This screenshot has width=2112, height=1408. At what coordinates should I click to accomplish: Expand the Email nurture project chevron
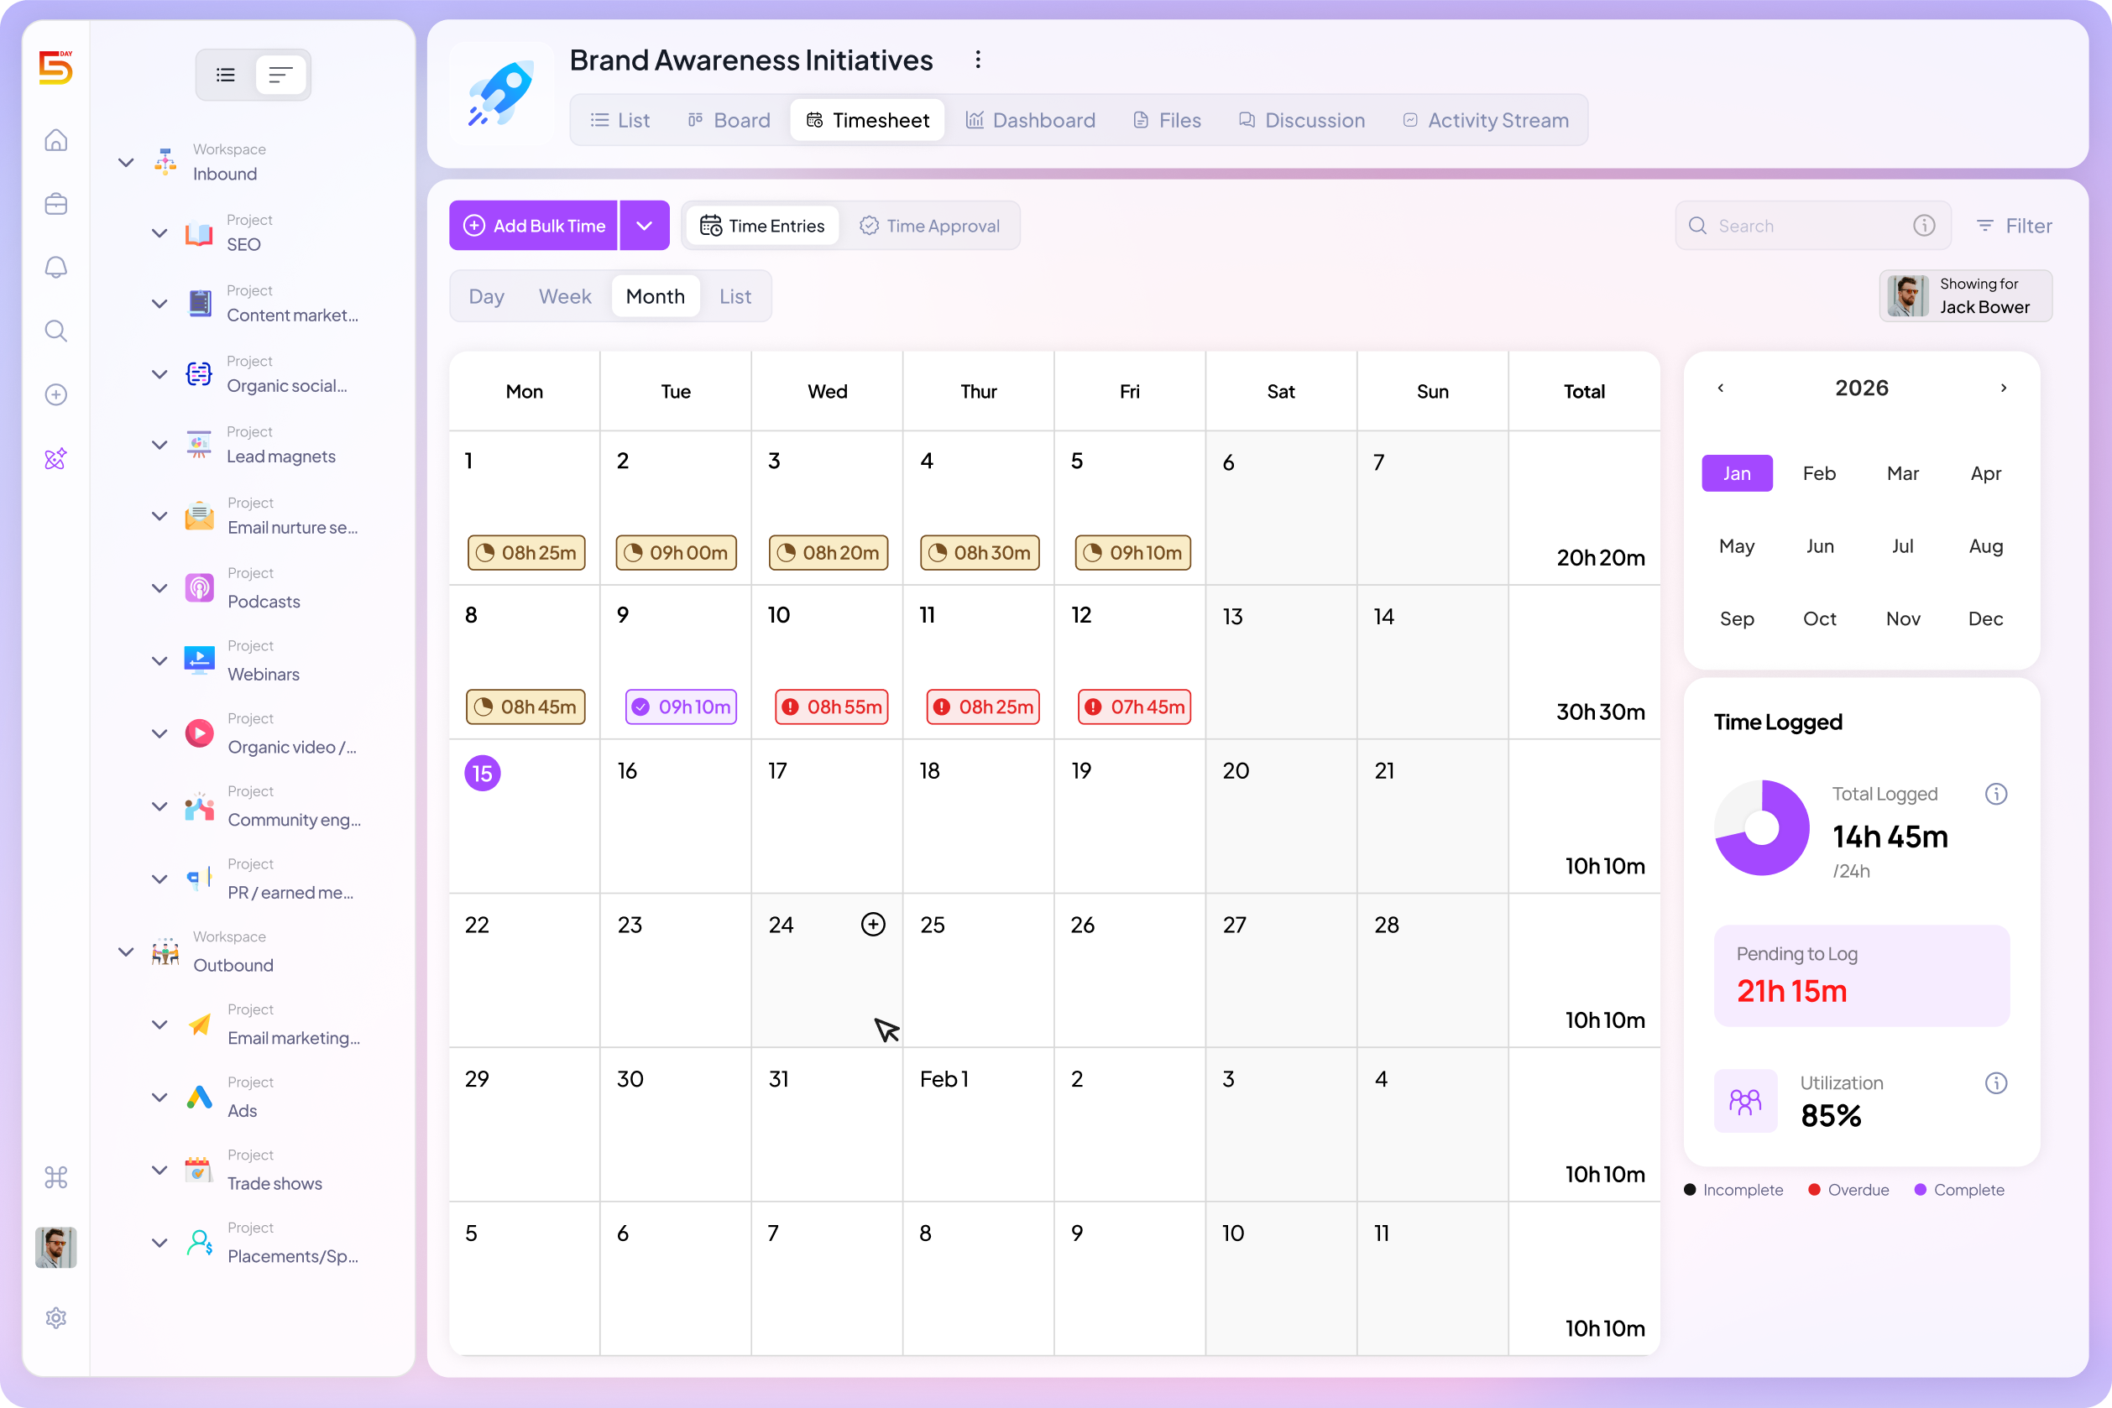[x=159, y=516]
